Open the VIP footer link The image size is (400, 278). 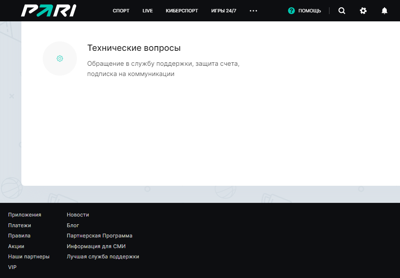12,267
